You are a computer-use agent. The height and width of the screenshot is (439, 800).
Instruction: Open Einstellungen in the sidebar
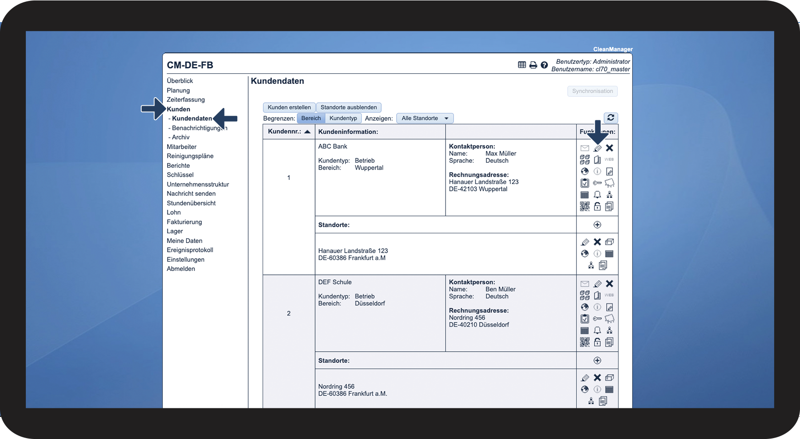186,260
